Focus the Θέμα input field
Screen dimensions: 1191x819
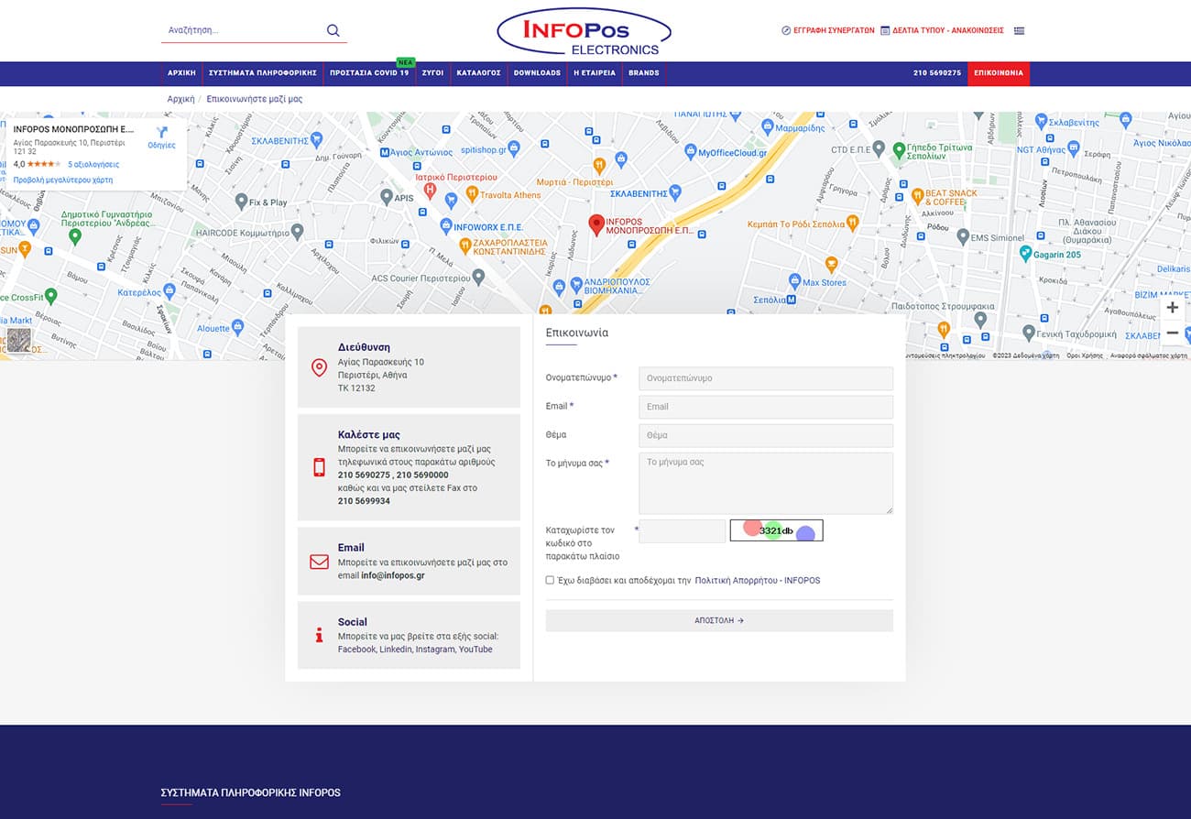pyautogui.click(x=766, y=435)
